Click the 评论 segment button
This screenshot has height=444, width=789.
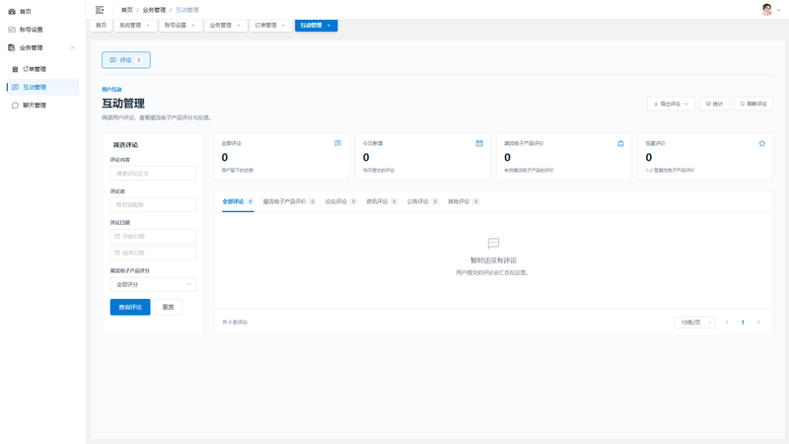(126, 60)
